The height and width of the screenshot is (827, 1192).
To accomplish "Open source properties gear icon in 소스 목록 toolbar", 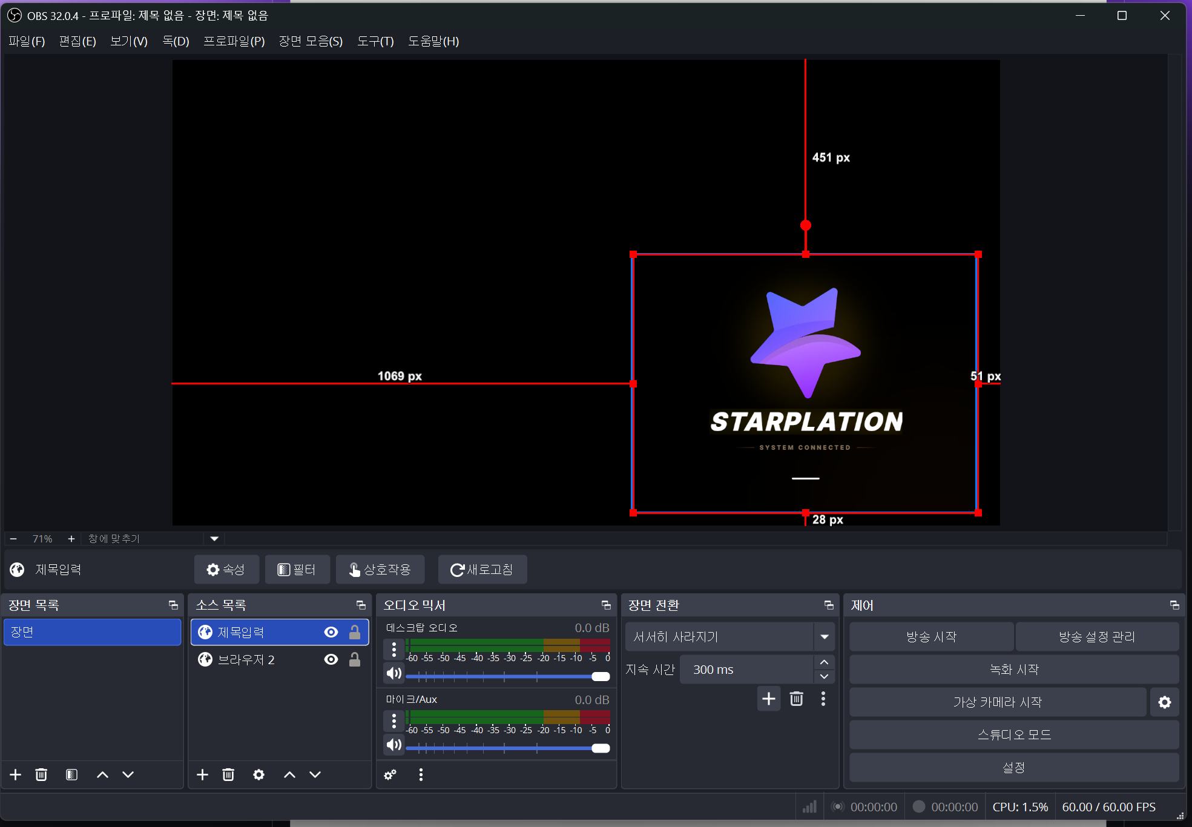I will coord(258,774).
